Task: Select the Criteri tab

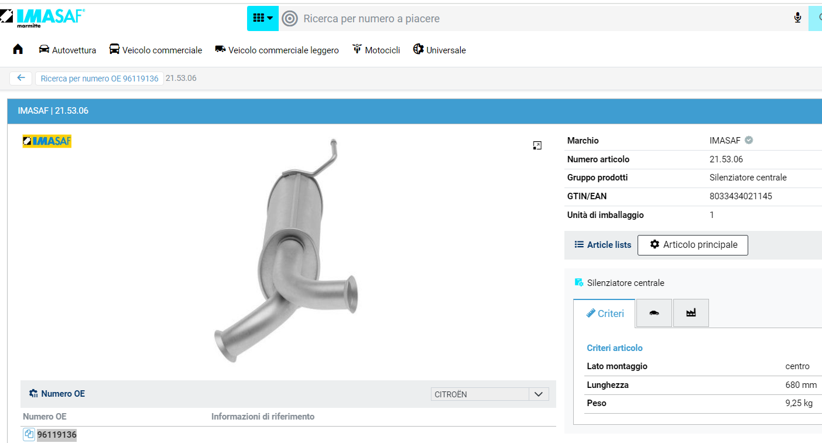Action: pyautogui.click(x=604, y=313)
